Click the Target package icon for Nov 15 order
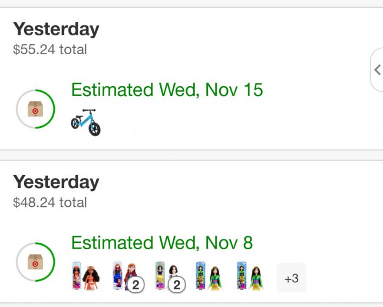Viewport: 383px width, 307px height. pyautogui.click(x=35, y=110)
